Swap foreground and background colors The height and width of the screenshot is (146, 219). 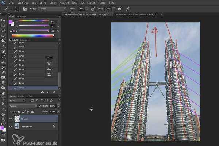coord(5,124)
